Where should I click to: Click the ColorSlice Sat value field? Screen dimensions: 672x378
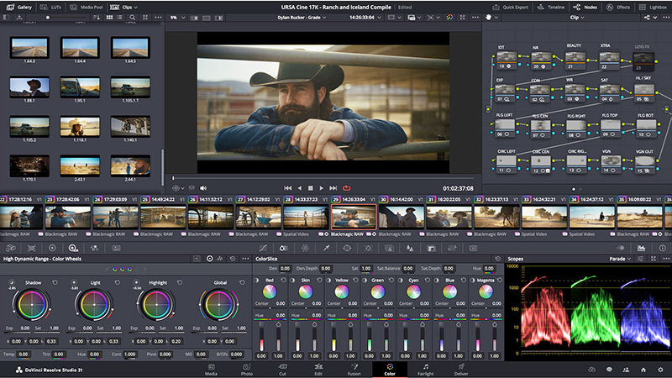pos(366,268)
